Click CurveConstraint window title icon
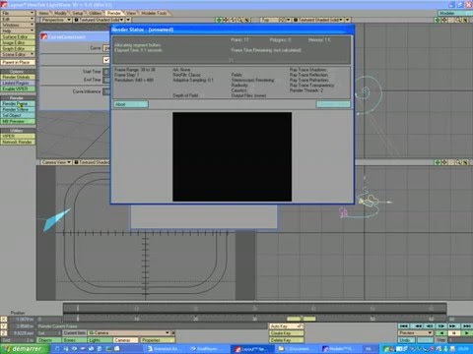The width and height of the screenshot is (473, 354). (44, 36)
